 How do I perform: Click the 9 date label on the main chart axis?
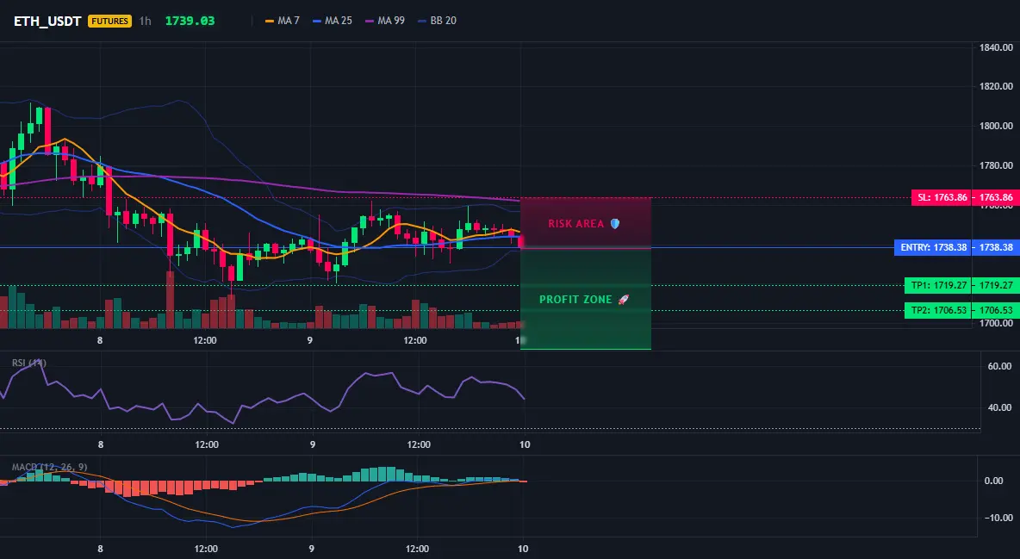click(x=309, y=340)
